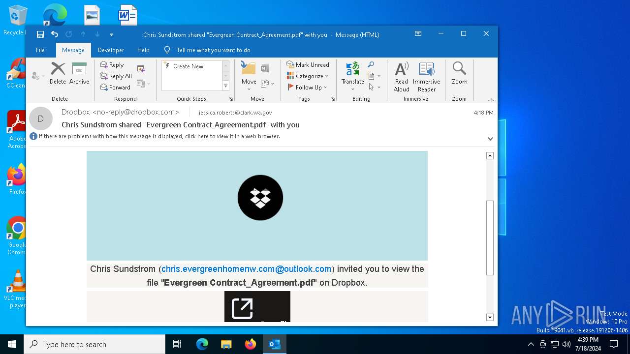
Task: Open Microsoft Edge from taskbar
Action: (x=202, y=344)
